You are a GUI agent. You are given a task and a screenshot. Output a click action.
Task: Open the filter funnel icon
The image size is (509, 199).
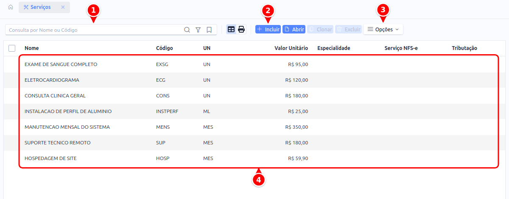(198, 30)
